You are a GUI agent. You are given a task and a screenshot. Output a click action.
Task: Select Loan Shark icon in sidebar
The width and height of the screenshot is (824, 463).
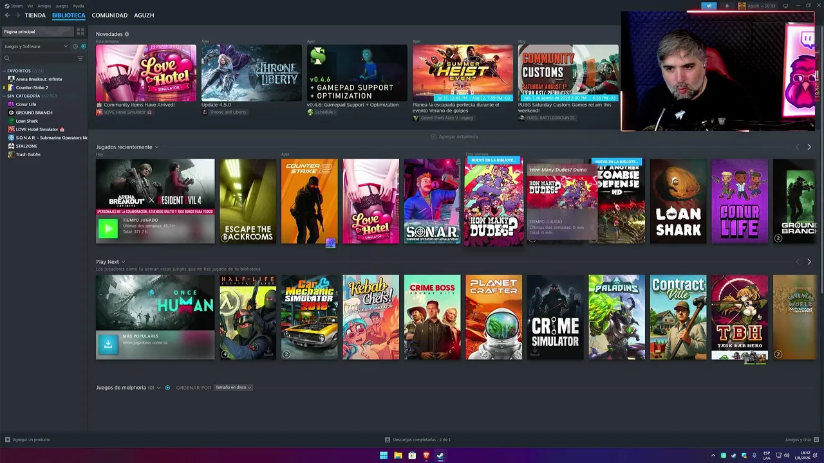coord(11,121)
